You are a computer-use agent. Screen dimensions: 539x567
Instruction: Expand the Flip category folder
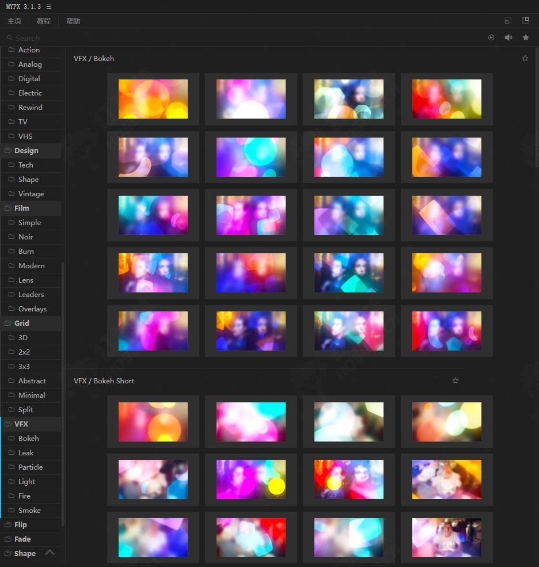(31, 524)
